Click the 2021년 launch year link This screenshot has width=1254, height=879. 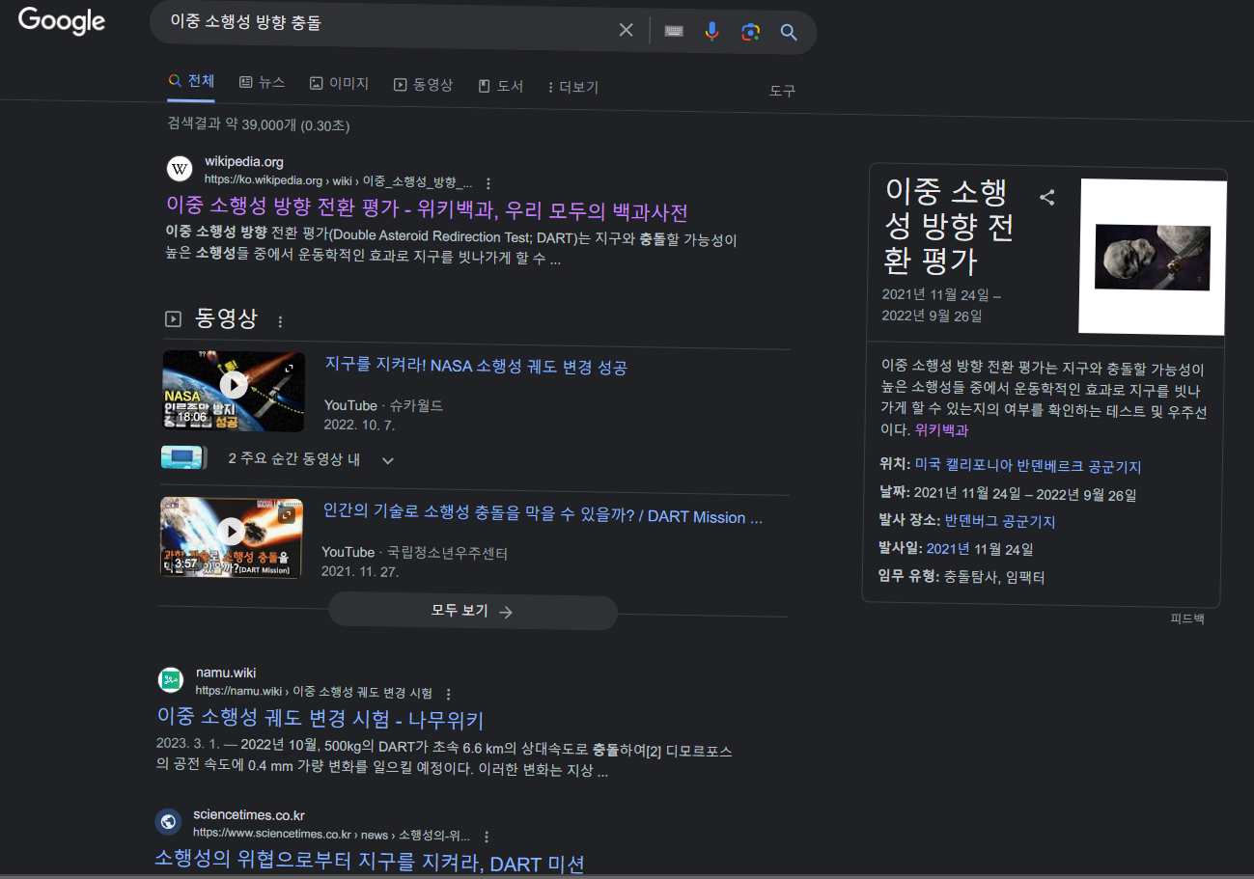click(x=948, y=549)
